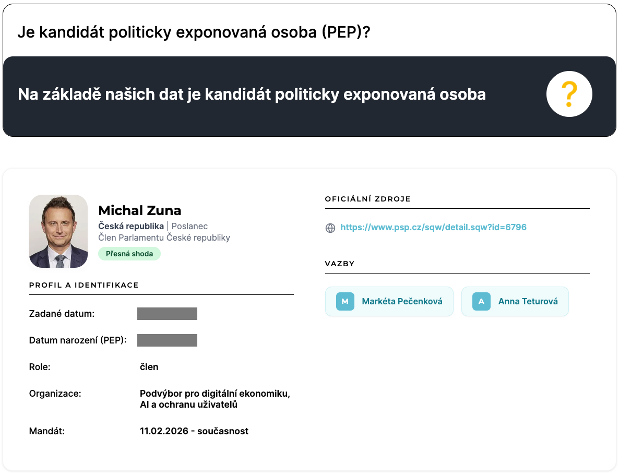
Task: Click the mandate date '11.02.2026 - současnost'
Action: 194,431
